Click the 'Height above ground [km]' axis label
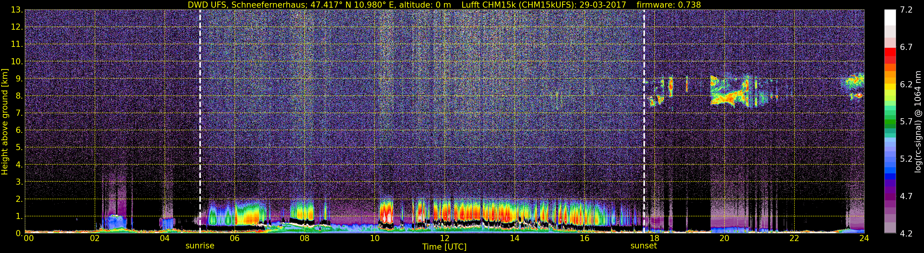Screen dimensions: 924x253 (5, 122)
